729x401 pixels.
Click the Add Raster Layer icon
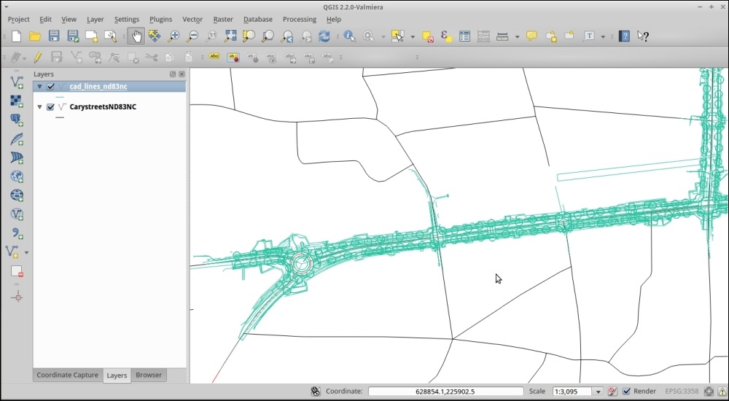coord(17,101)
